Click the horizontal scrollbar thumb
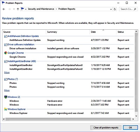Screen dimensions: 140x132 click(68, 119)
